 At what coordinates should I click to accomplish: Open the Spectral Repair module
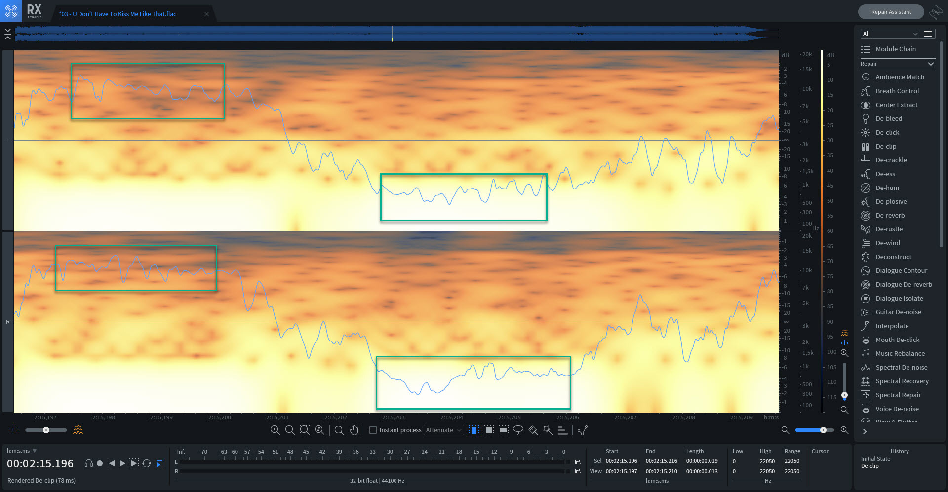(898, 395)
